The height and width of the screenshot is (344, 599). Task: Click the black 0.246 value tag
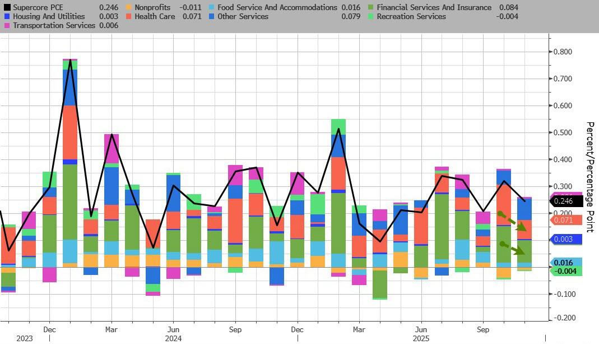point(567,201)
